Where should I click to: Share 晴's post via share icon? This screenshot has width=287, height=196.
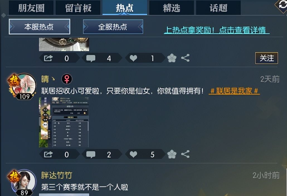pos(185,154)
